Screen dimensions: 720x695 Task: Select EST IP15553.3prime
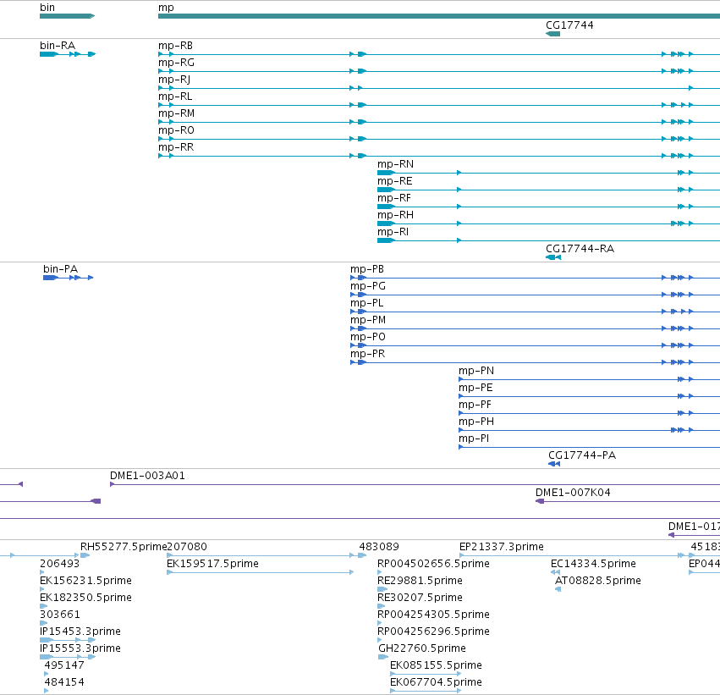(80, 649)
